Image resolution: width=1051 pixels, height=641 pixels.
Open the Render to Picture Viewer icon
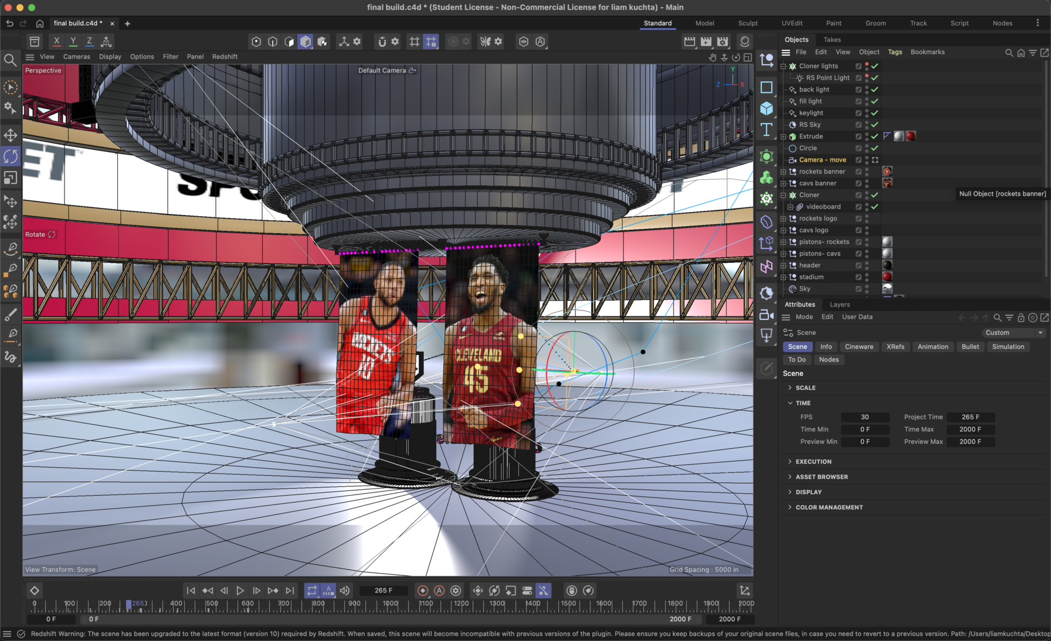pyautogui.click(x=706, y=41)
